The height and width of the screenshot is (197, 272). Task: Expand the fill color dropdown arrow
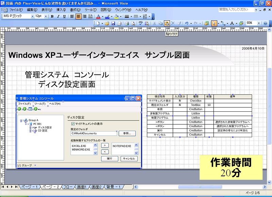pos(121,17)
